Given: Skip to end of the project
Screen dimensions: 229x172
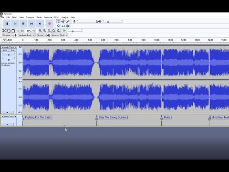Looking at the screenshot, I should pyautogui.click(x=40, y=24).
